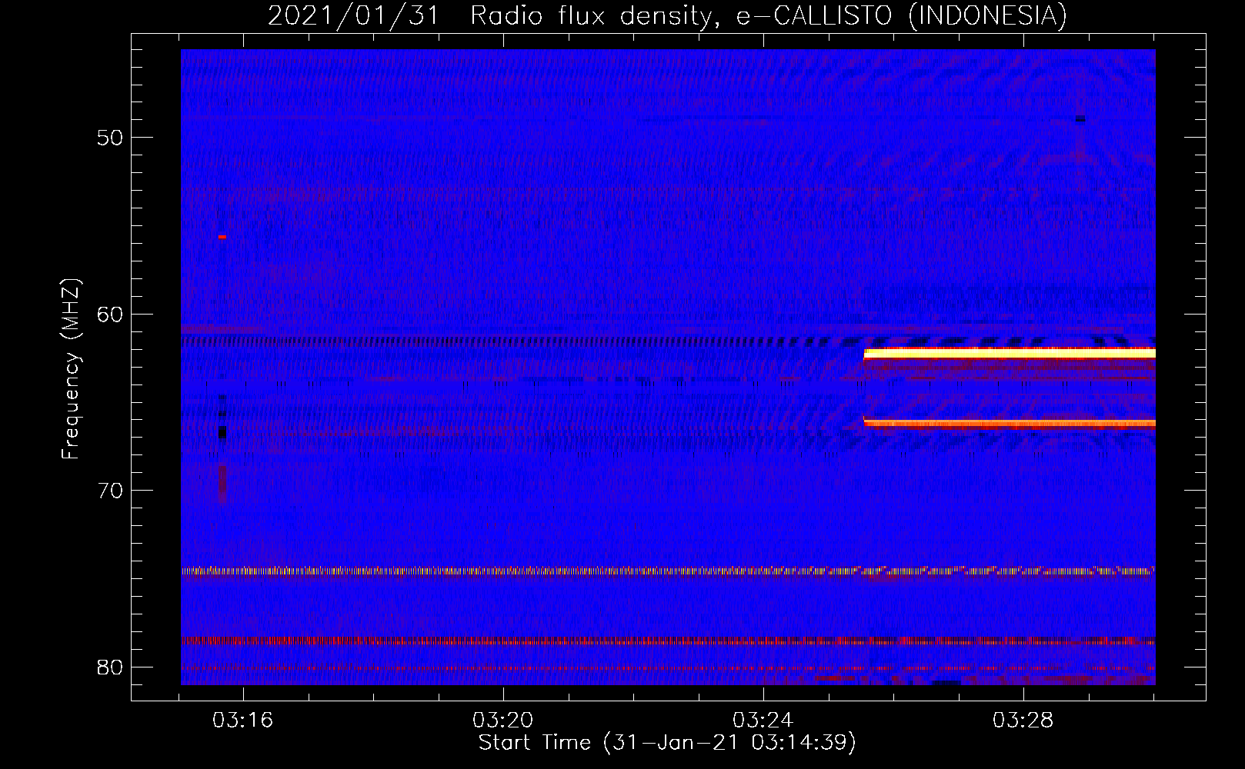Click the date 2021/01/31 in the title
The image size is (1245, 769).
[x=353, y=15]
